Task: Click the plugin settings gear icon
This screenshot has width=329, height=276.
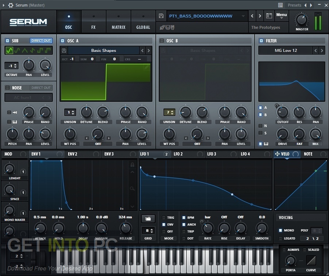Action: (x=11, y=5)
